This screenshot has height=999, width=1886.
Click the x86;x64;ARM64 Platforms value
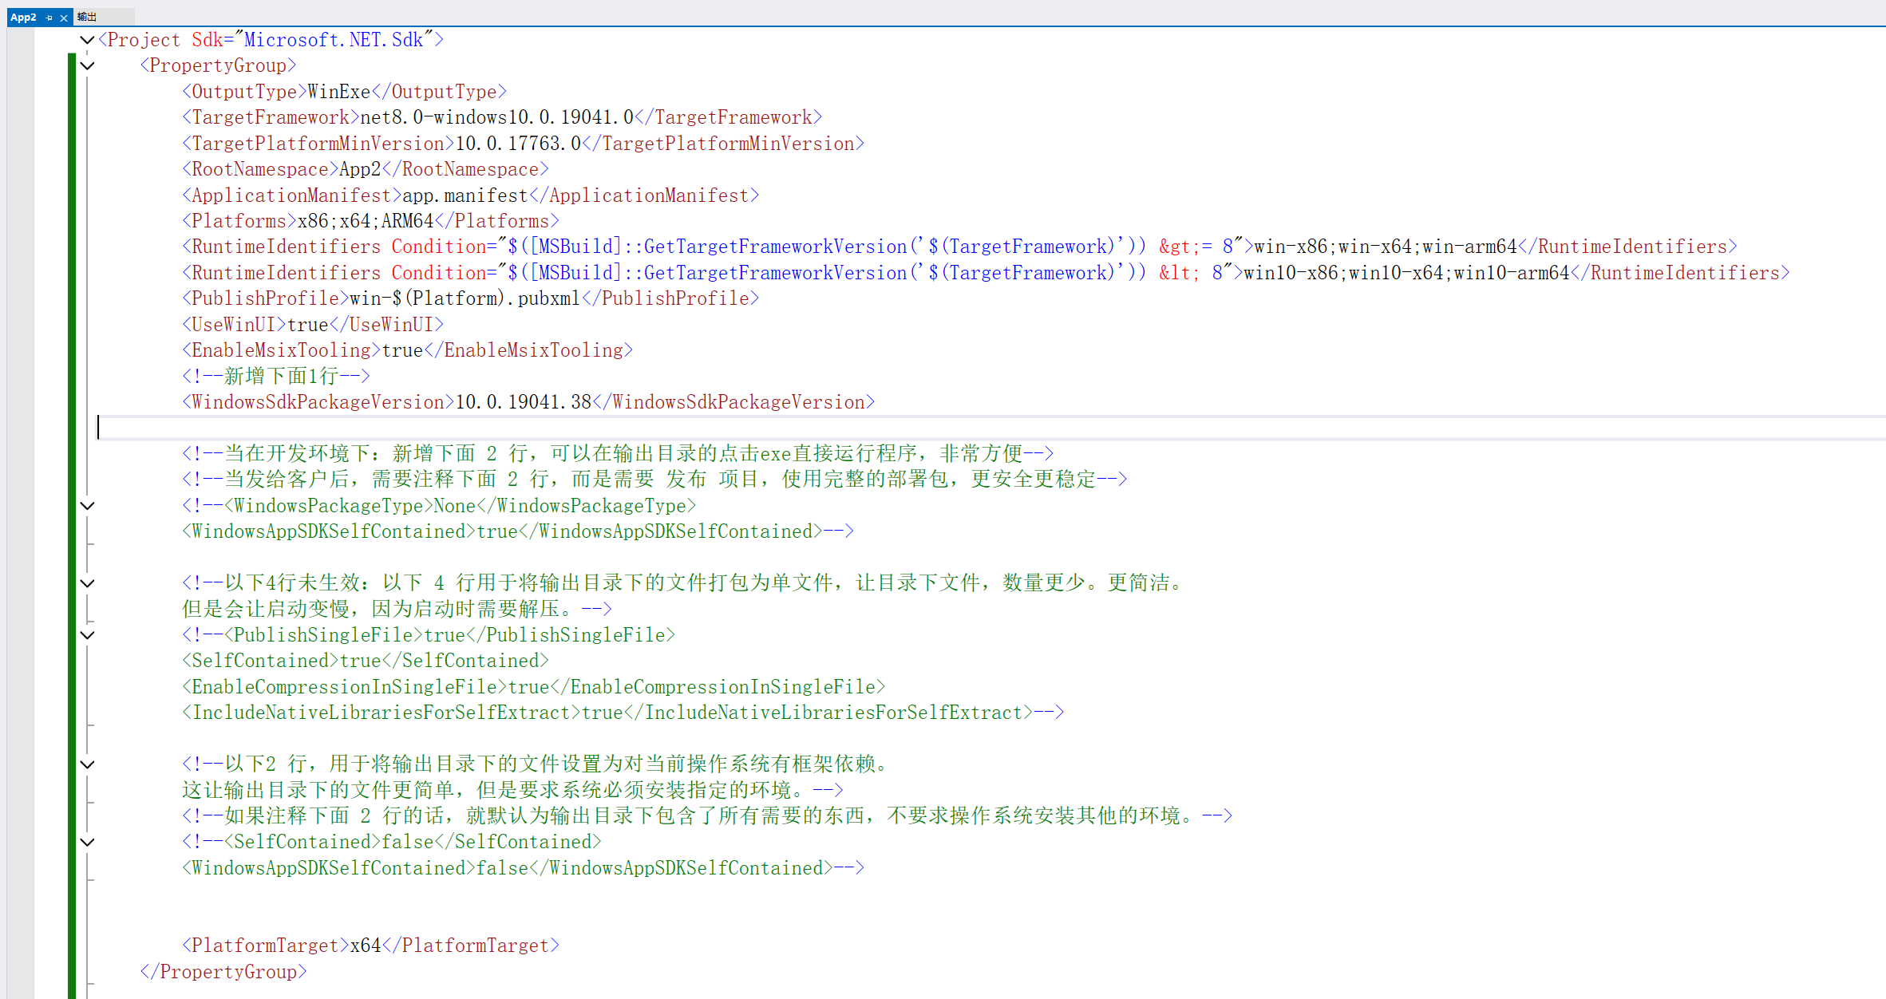click(x=366, y=221)
